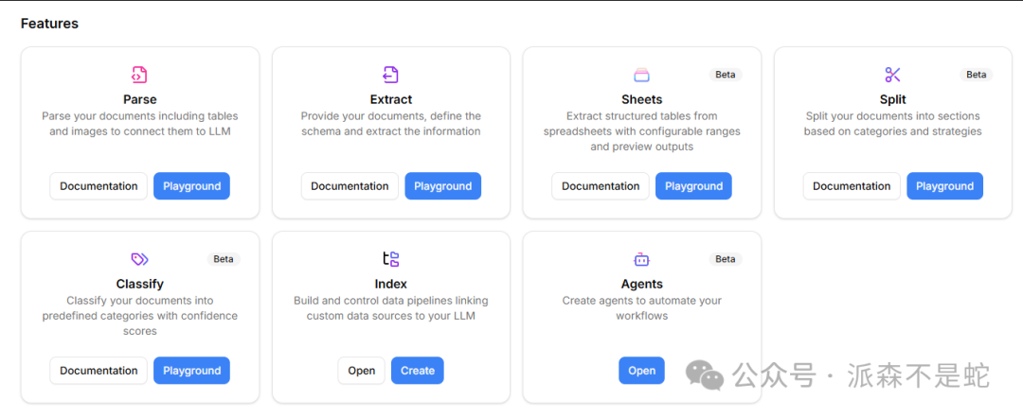
Task: Open Parse Documentation
Action: coord(99,186)
